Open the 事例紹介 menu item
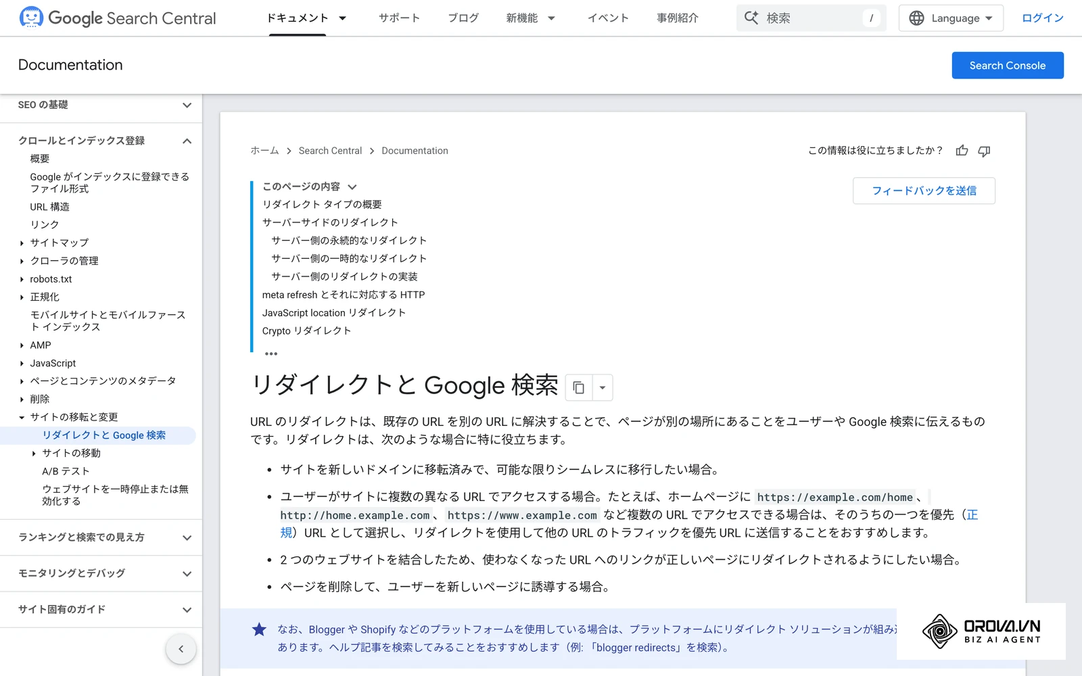 [678, 18]
